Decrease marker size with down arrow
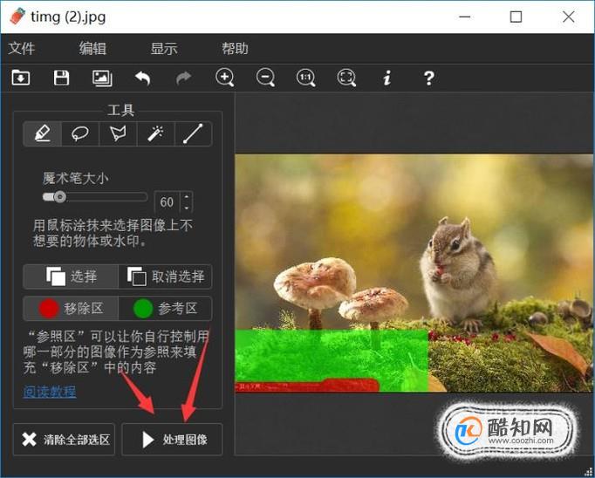 [187, 208]
